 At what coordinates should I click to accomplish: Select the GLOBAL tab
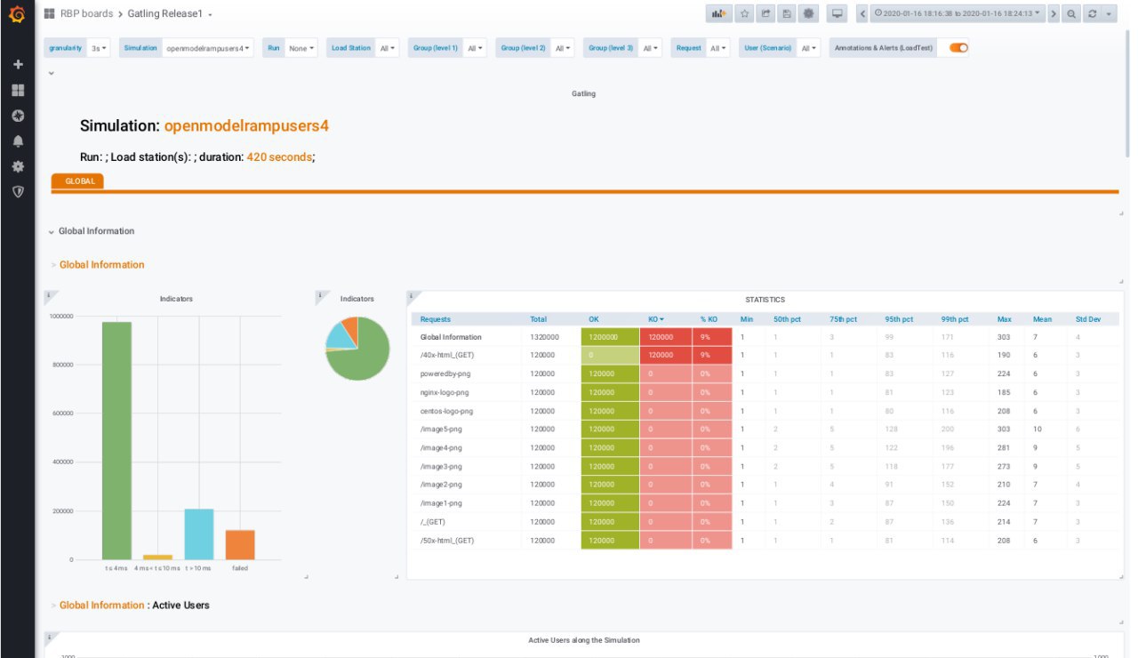(x=78, y=181)
